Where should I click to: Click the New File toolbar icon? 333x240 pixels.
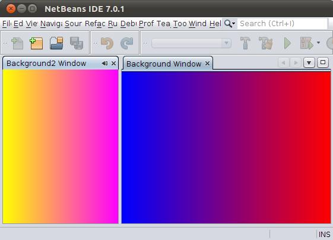coord(17,43)
